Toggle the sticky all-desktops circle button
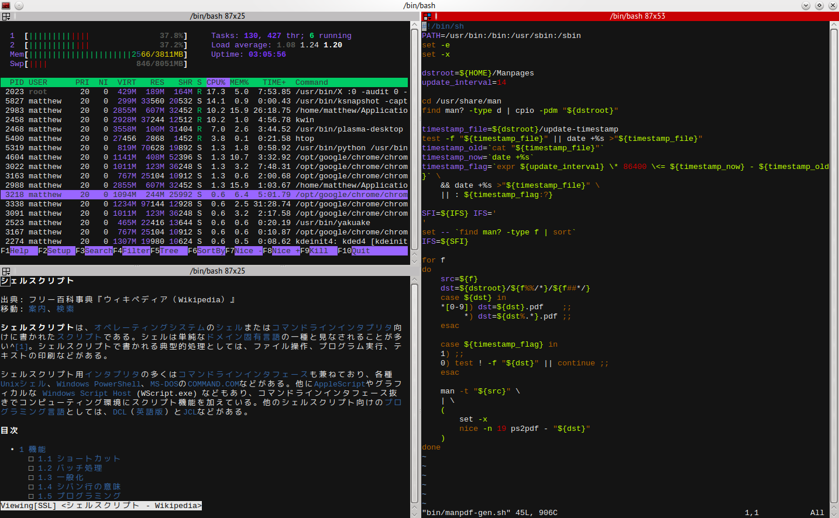 tap(19, 5)
